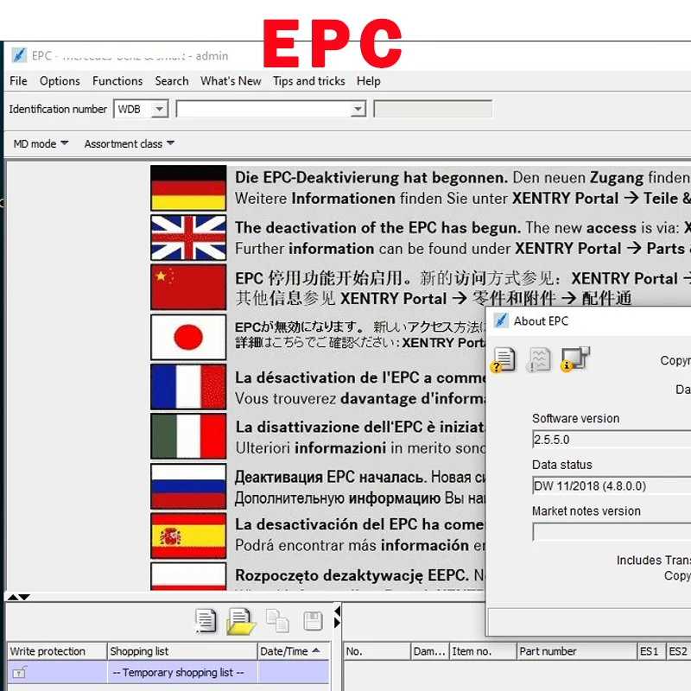Expand the Assortment class dropdown

pyautogui.click(x=129, y=143)
